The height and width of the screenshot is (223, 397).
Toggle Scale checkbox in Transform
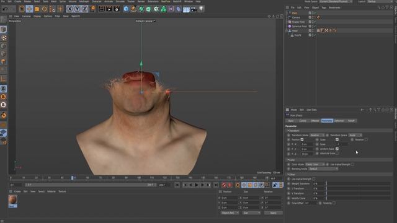337,139
